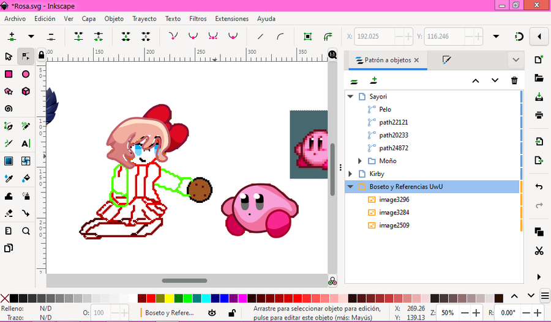Select the Node editing tool
The image size is (551, 322).
[26, 56]
